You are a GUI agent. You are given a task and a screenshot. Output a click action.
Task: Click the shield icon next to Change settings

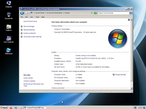point(113,75)
